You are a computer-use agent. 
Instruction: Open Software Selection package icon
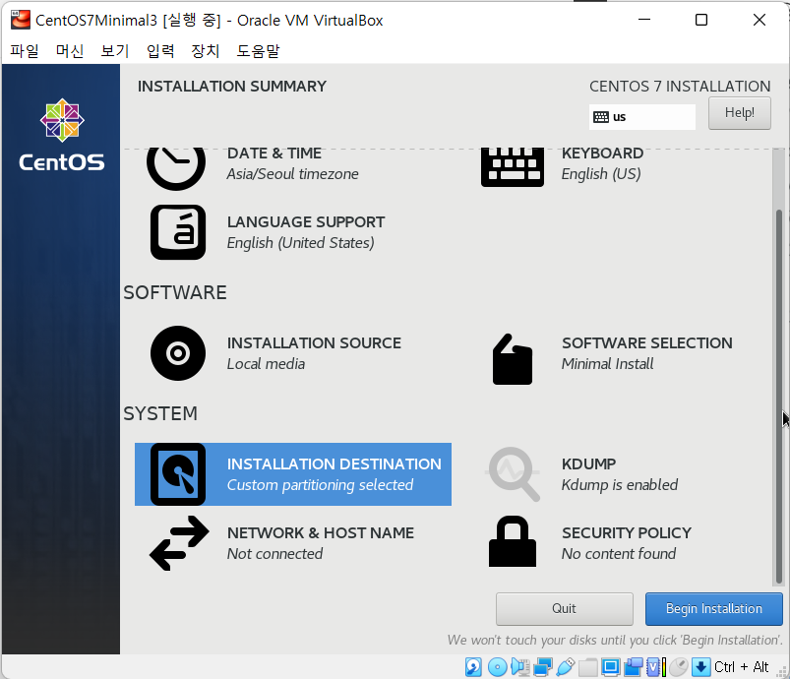512,359
